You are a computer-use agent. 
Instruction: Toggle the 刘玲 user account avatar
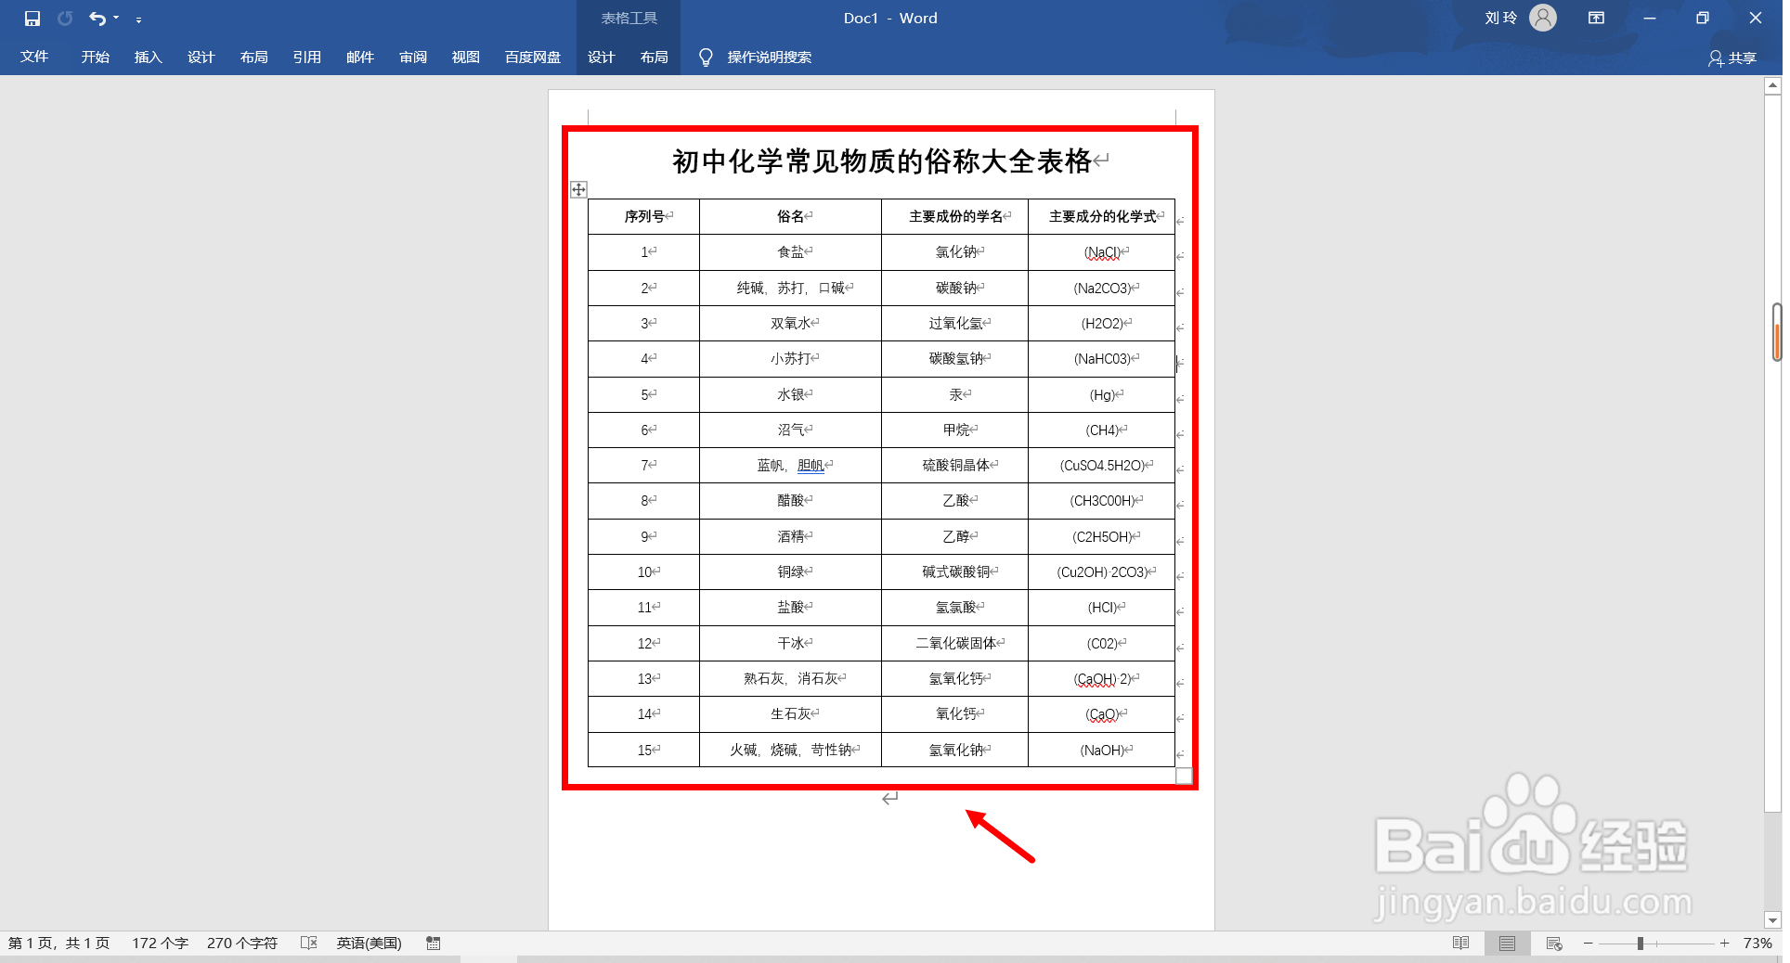coord(1541,18)
